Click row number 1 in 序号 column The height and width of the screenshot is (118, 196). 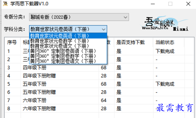tap(8, 51)
